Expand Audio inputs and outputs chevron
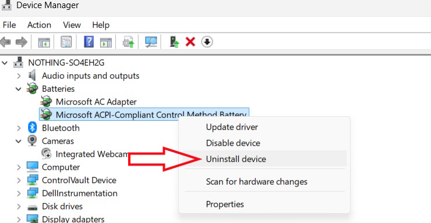Screen dimensions: 431x223 [x=19, y=76]
